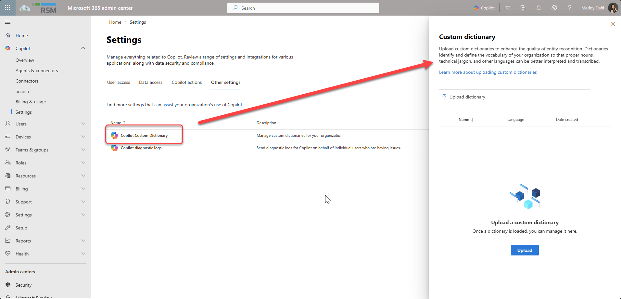Image resolution: width=621 pixels, height=299 pixels.
Task: Click the Reports chart icon
Action: [8, 241]
